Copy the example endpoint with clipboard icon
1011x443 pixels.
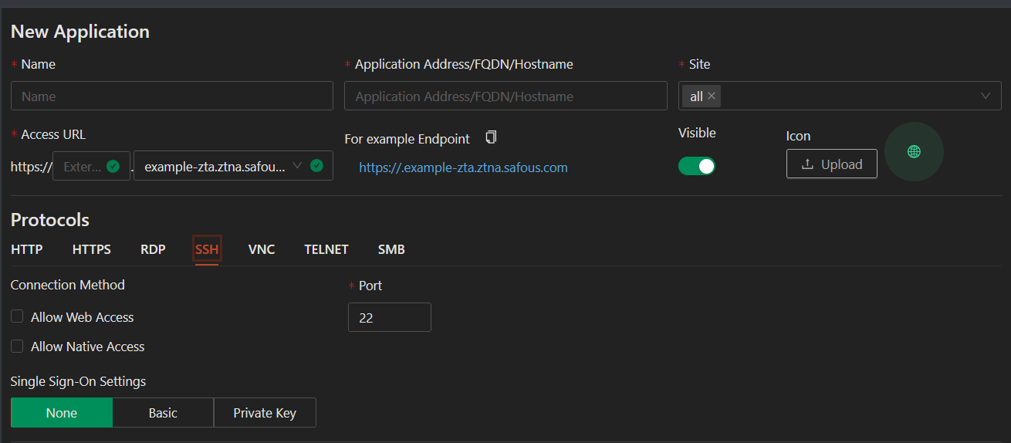click(491, 137)
